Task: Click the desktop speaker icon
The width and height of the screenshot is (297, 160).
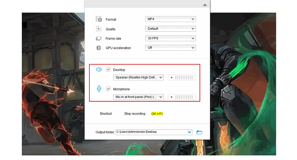Action: click(99, 70)
